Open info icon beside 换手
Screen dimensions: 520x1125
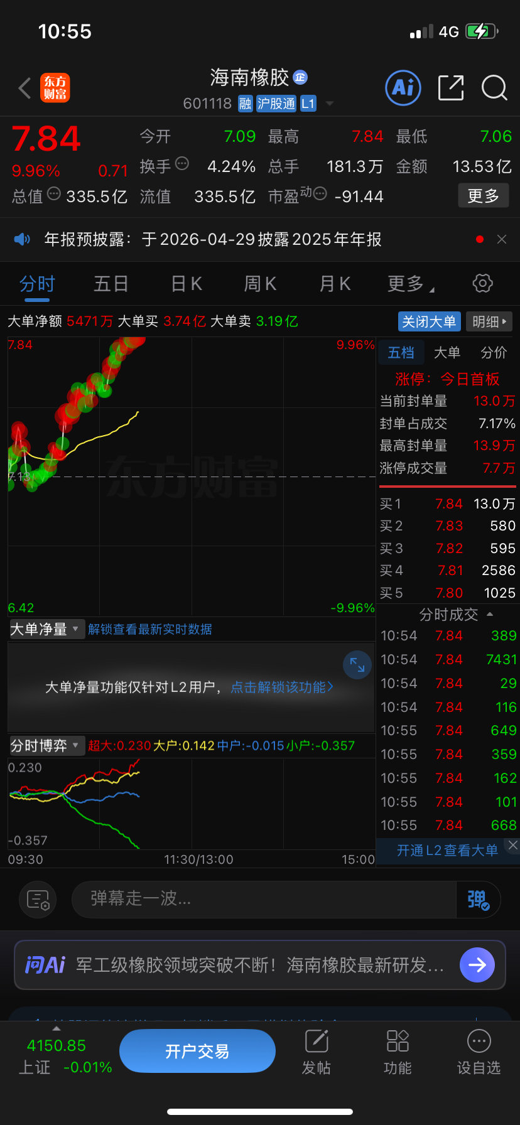pyautogui.click(x=182, y=164)
